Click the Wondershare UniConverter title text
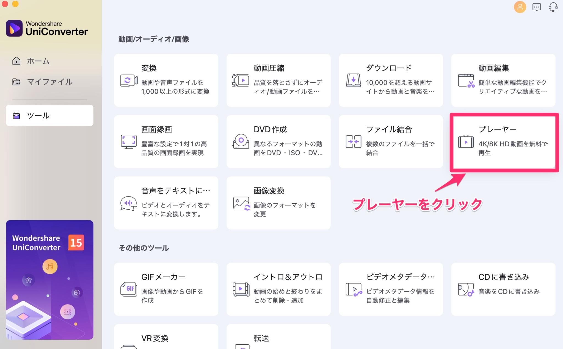The width and height of the screenshot is (563, 349). pos(57,29)
